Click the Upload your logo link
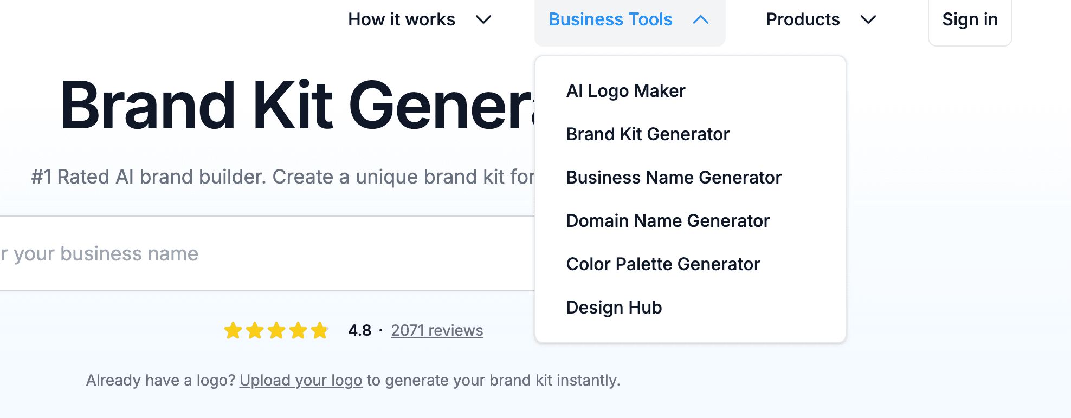 point(301,380)
